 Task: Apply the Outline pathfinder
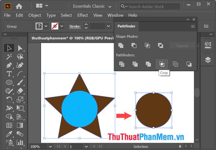[175, 64]
